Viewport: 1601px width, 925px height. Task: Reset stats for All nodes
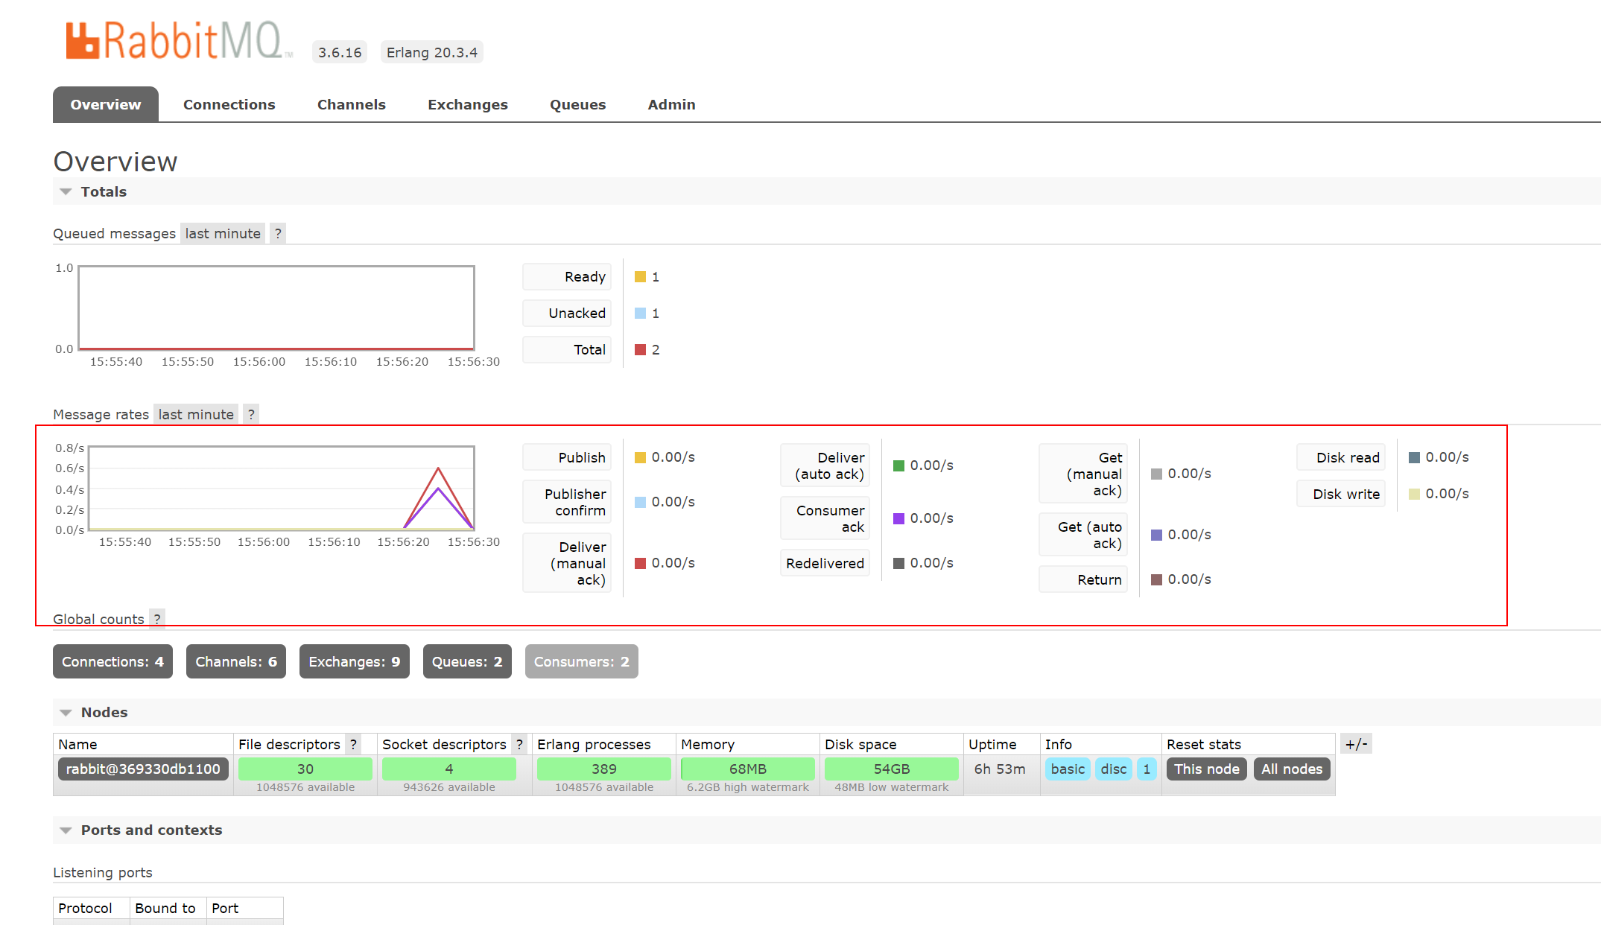click(1291, 769)
